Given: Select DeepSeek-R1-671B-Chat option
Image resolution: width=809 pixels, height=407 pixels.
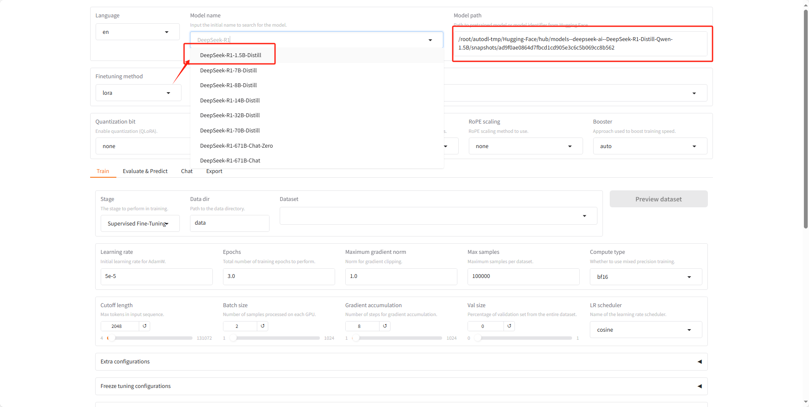Looking at the screenshot, I should (x=317, y=161).
